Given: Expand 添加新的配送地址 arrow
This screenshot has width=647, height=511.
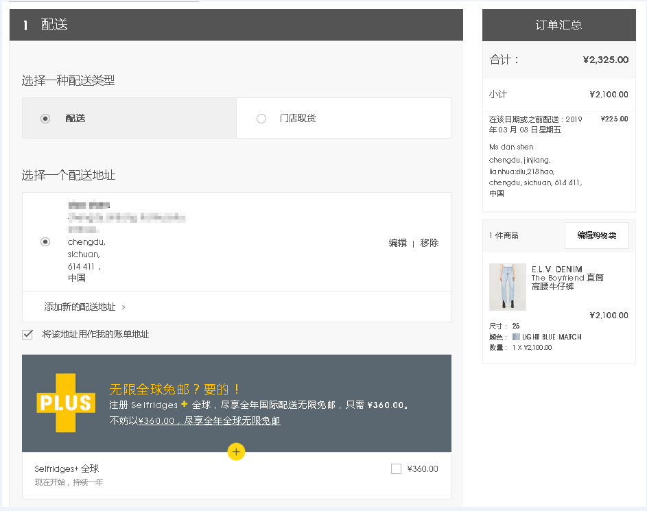Looking at the screenshot, I should [x=123, y=307].
